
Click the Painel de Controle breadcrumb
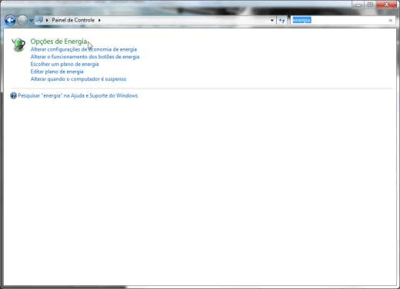pos(73,20)
